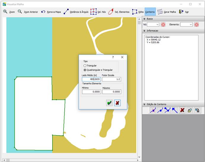Click red X in Edição de Contorno
This screenshot has width=205, height=162.
(182, 110)
